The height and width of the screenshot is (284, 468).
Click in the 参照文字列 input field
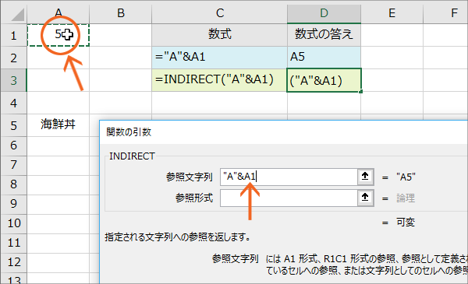coord(289,177)
